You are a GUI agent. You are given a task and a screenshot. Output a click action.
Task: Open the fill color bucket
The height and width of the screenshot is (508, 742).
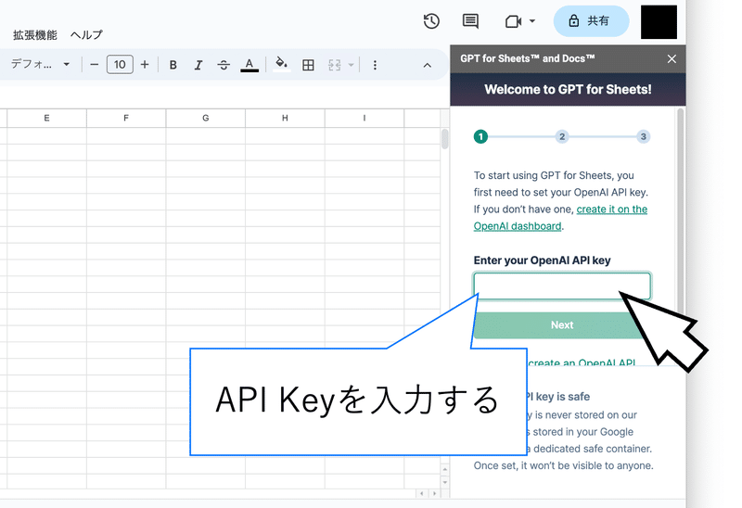pos(282,64)
